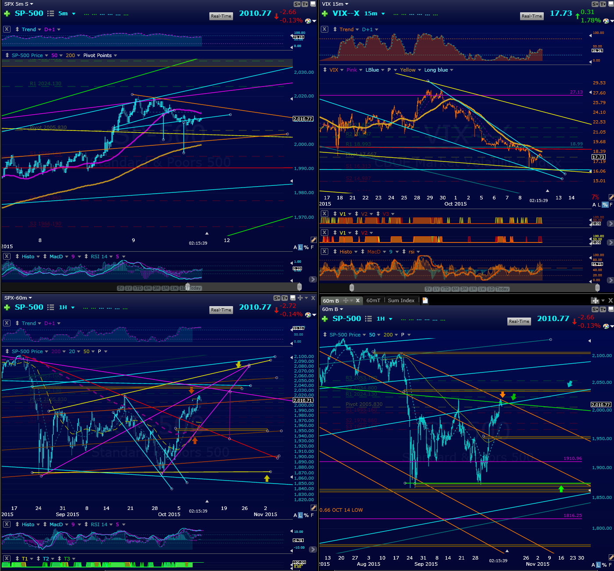614x571 pixels.
Task: Click Real-Time button in SPX 5m panel
Action: point(221,16)
